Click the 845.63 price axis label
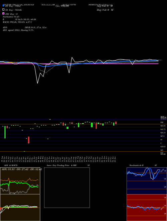Screen dimensions: 167x221 click(163, 147)
